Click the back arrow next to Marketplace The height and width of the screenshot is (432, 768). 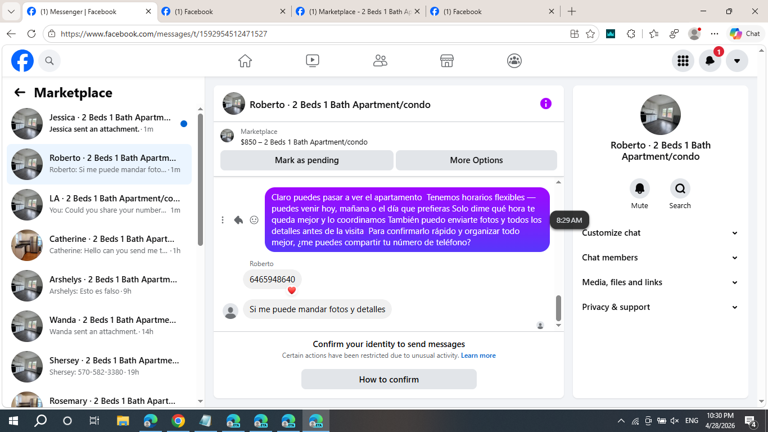[x=20, y=93]
